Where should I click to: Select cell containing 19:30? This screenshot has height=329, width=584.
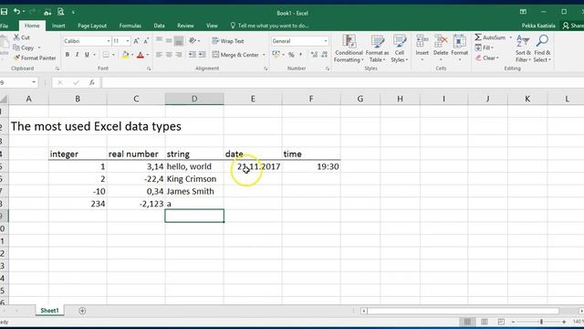311,166
